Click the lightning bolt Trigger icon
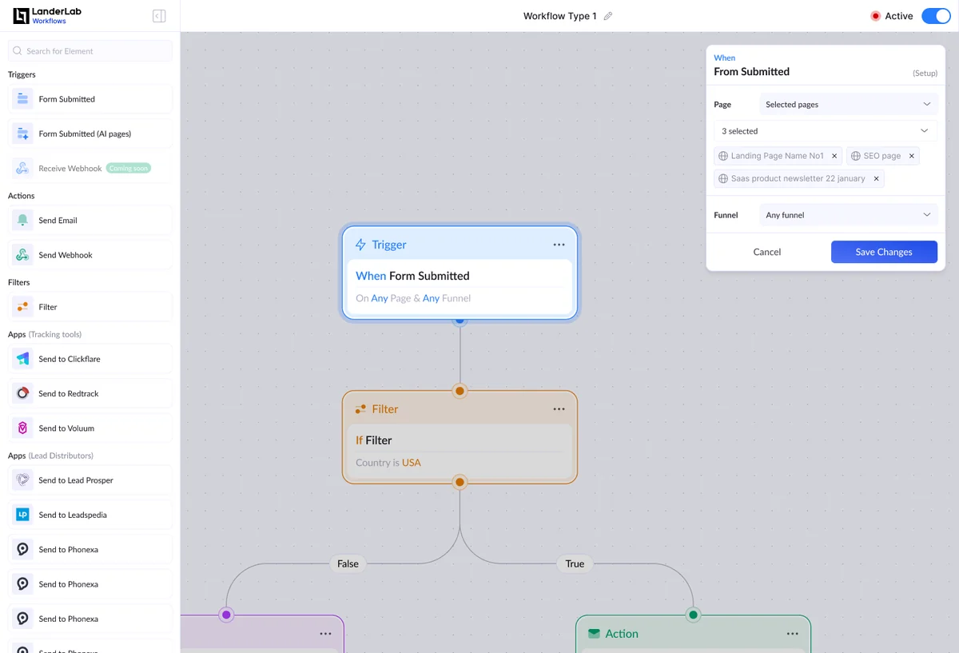The width and height of the screenshot is (959, 653). (x=360, y=245)
